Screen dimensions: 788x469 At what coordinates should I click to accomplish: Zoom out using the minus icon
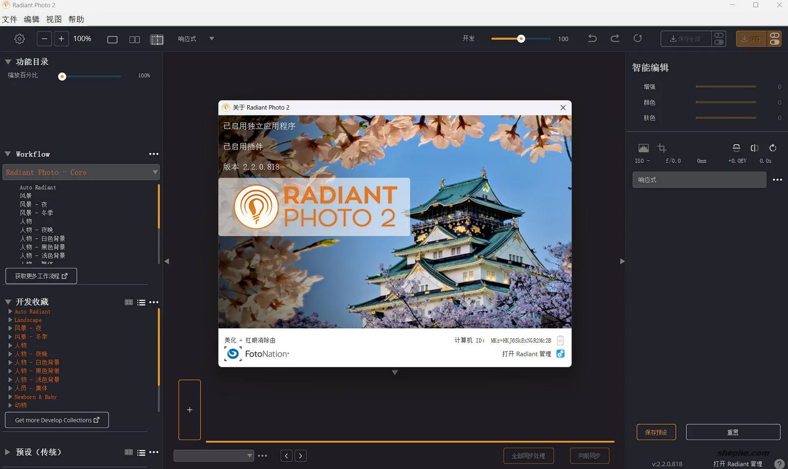click(44, 38)
